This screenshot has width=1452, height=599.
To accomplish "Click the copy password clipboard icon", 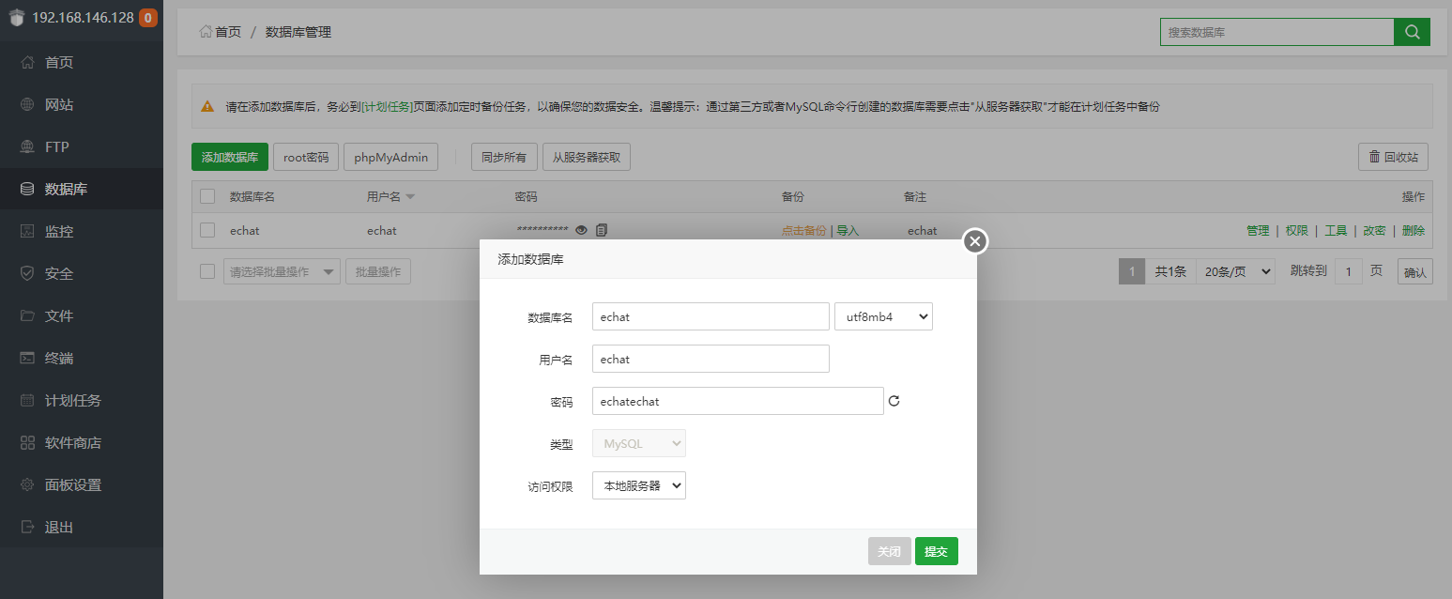I will click(x=602, y=230).
